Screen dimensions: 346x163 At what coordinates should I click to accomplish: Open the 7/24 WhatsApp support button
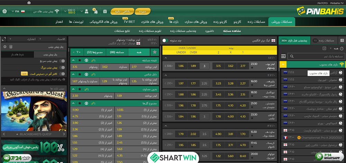coord(330,156)
